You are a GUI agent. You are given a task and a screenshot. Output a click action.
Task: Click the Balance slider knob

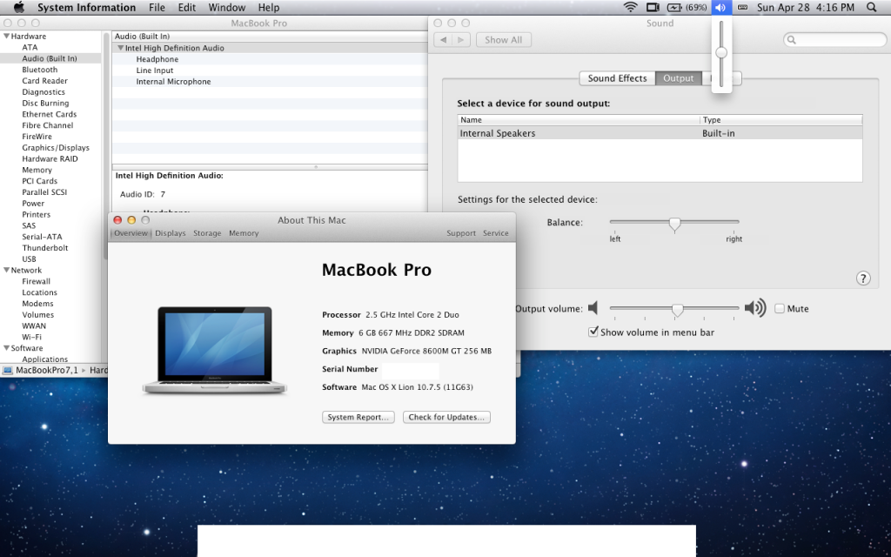[674, 224]
